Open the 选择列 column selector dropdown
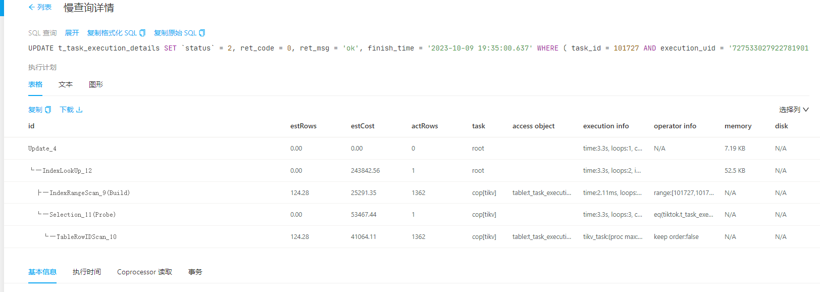820x292 pixels. click(x=794, y=110)
